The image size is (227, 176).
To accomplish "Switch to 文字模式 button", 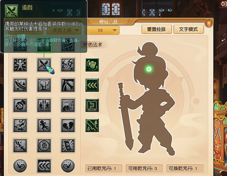I will (x=189, y=29).
